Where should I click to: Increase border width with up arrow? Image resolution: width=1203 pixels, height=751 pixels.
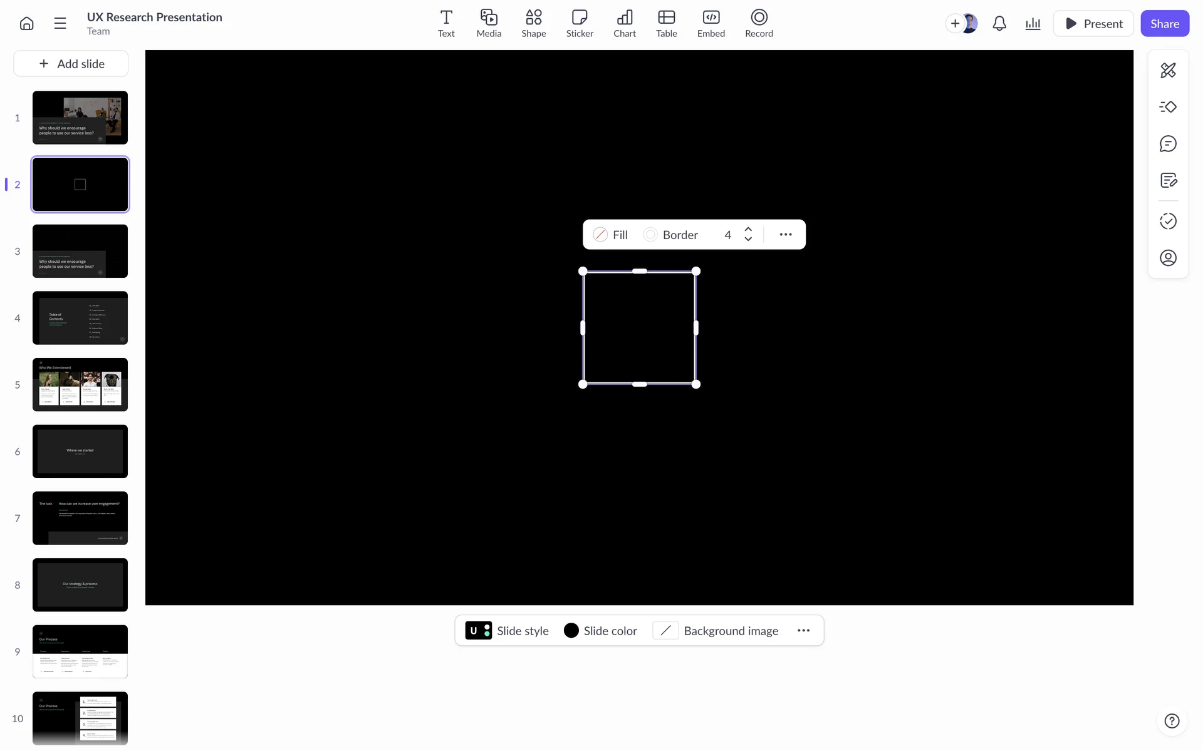(748, 230)
